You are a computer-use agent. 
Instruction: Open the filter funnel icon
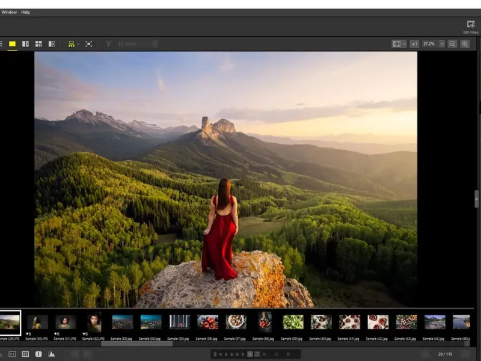pyautogui.click(x=108, y=44)
